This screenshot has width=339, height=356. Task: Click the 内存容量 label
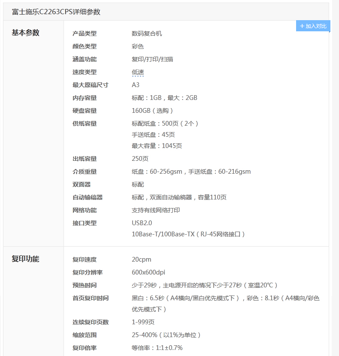(x=85, y=98)
